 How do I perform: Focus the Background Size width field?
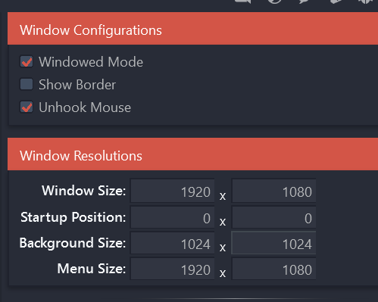173,243
